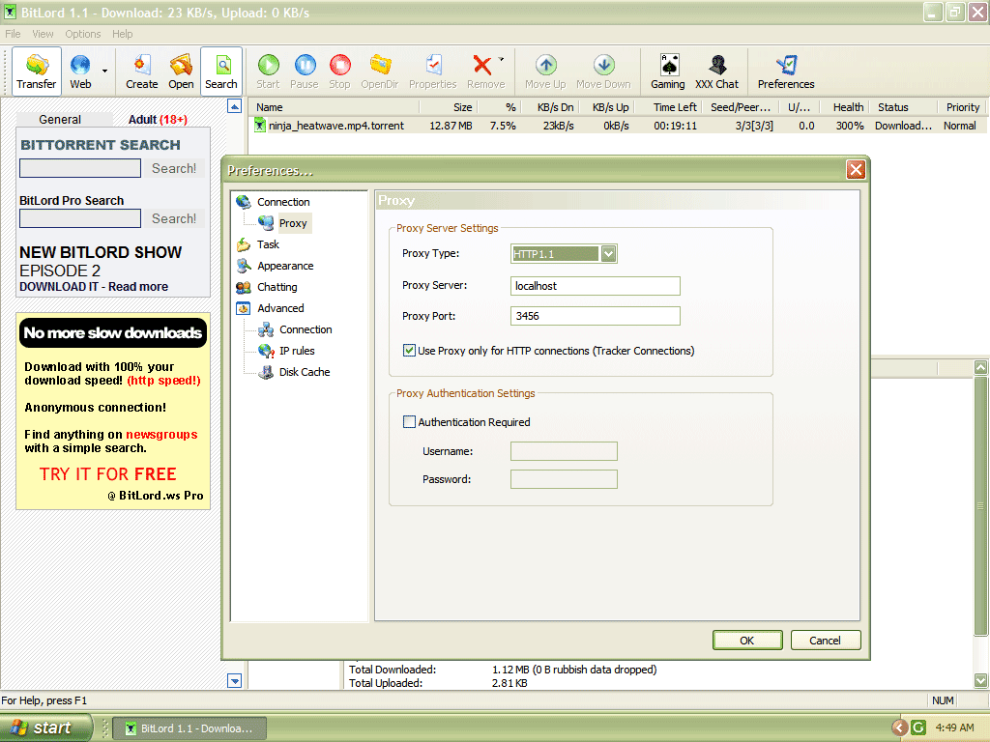Open the Windows start button

(x=46, y=728)
